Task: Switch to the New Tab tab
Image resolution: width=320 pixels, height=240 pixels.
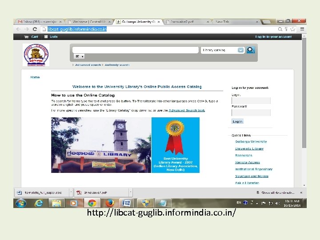Action: 236,22
